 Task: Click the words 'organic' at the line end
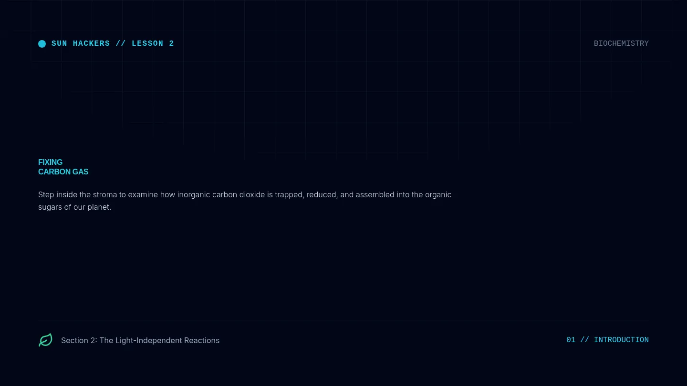click(x=437, y=194)
